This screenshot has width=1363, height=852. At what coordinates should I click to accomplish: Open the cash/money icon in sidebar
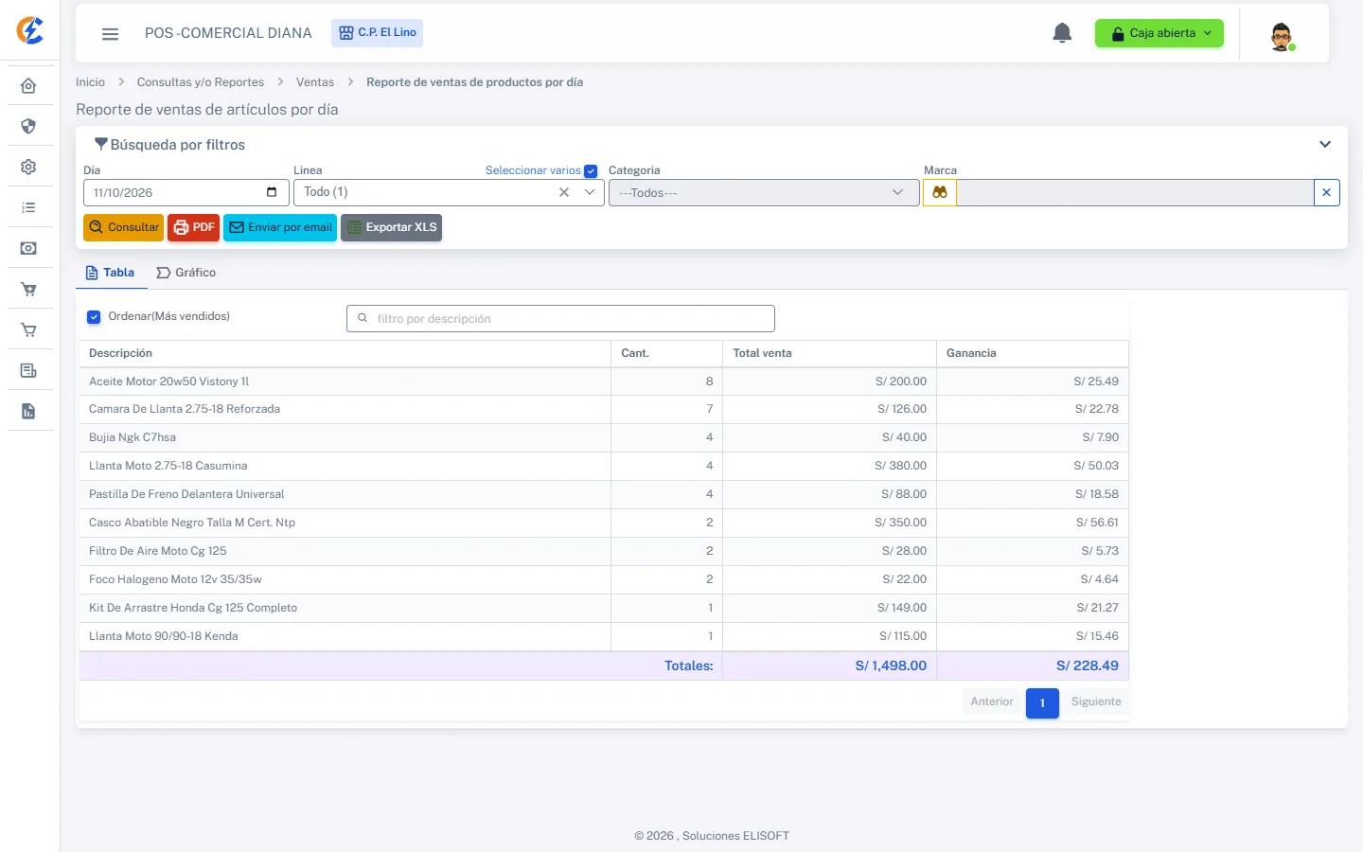[28, 248]
